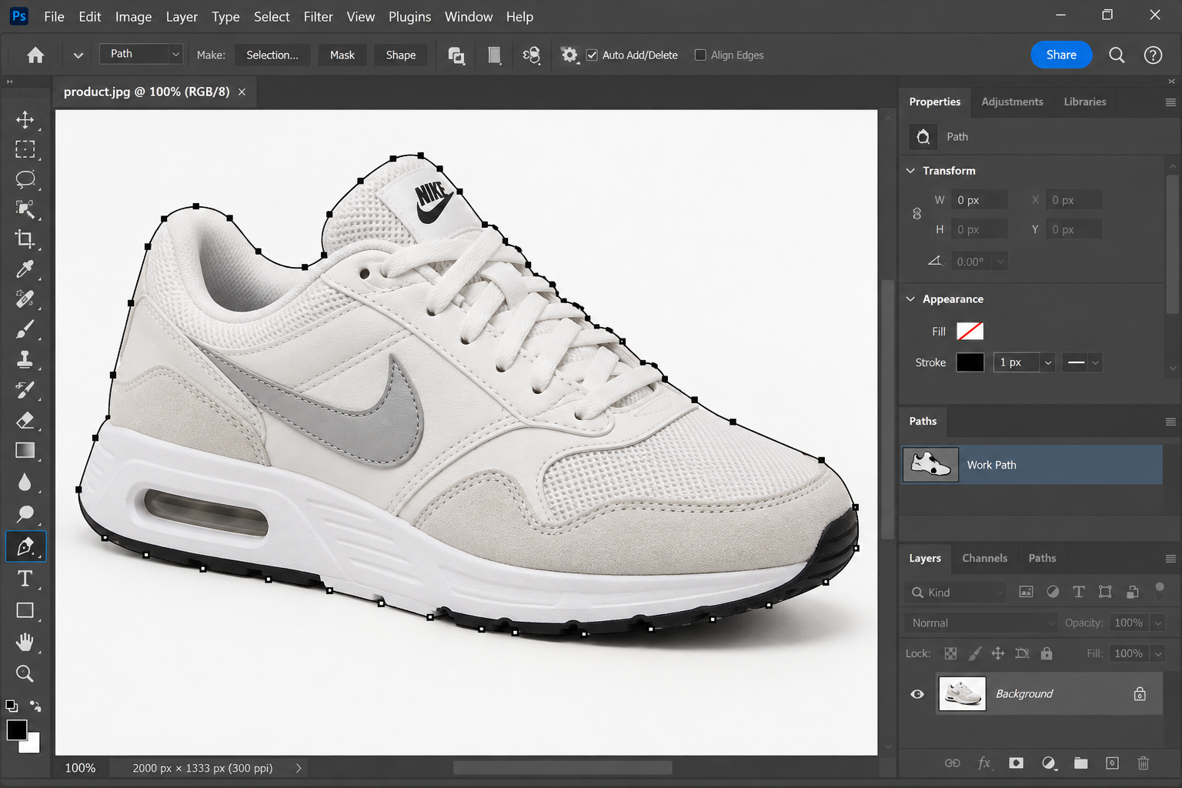Open path operations in options bar
The height and width of the screenshot is (788, 1182).
pyautogui.click(x=456, y=55)
